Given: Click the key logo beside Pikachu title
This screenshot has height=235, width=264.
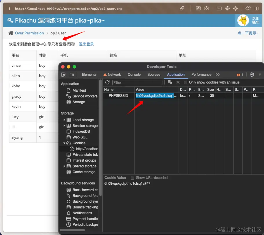Looking at the screenshot, I should click(10, 20).
